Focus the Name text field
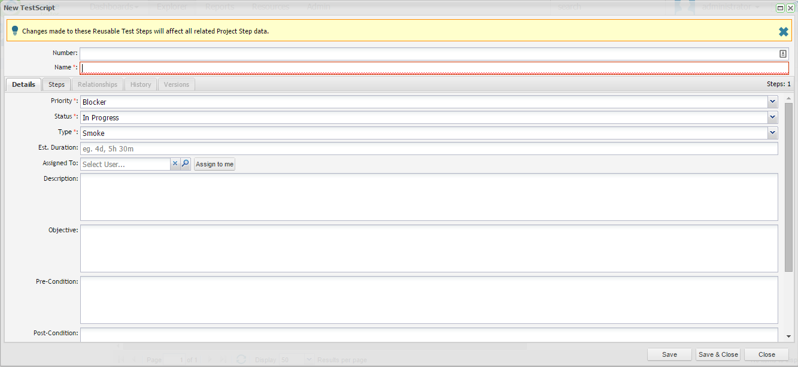This screenshot has height=367, width=798. pos(434,68)
